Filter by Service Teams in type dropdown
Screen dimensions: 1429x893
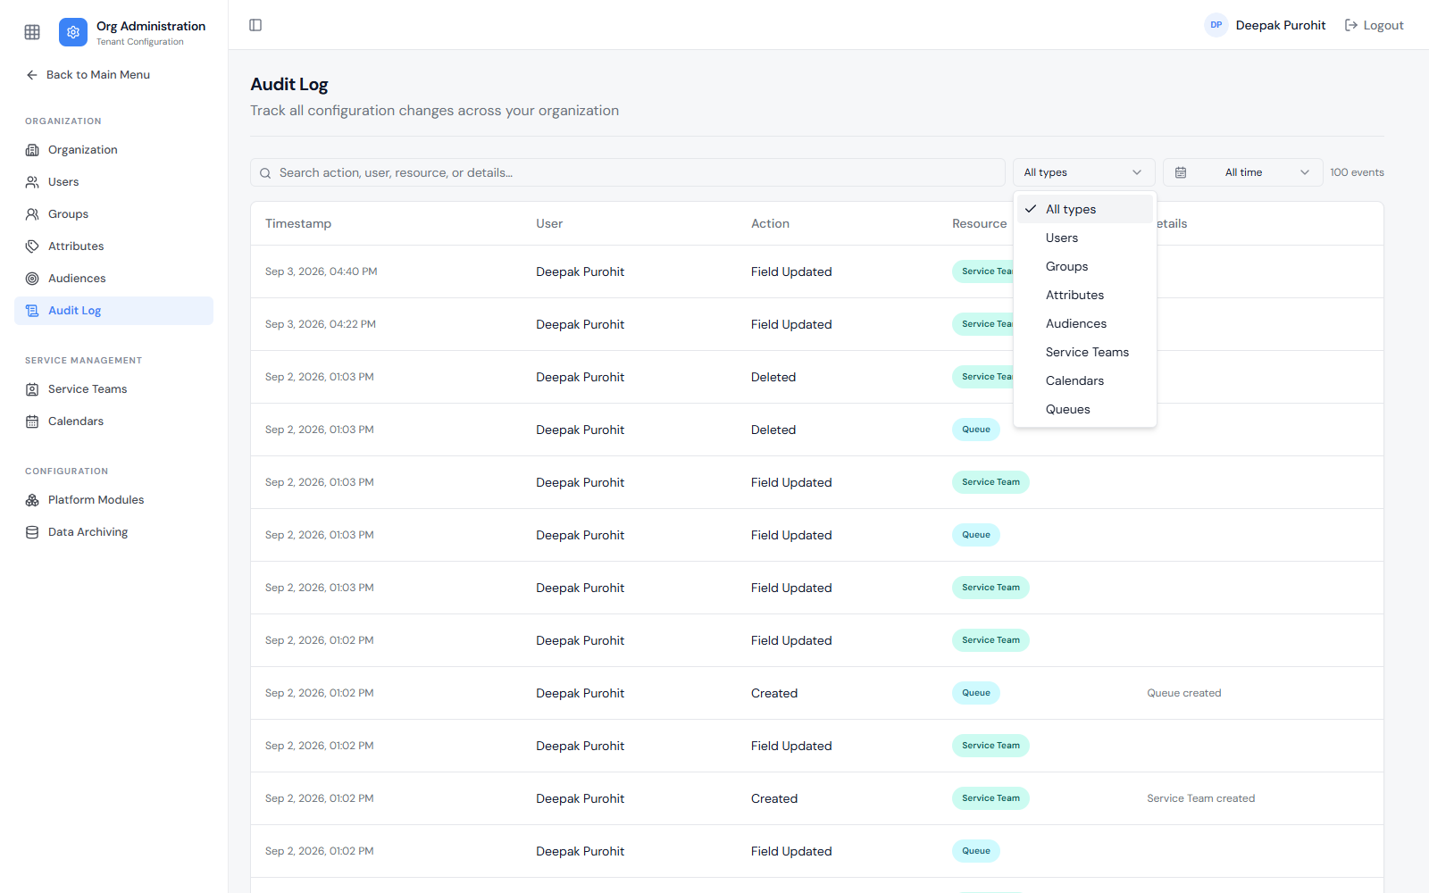pos(1085,352)
